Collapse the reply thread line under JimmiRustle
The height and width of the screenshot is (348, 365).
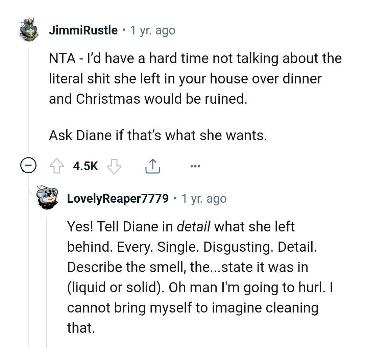(x=29, y=166)
